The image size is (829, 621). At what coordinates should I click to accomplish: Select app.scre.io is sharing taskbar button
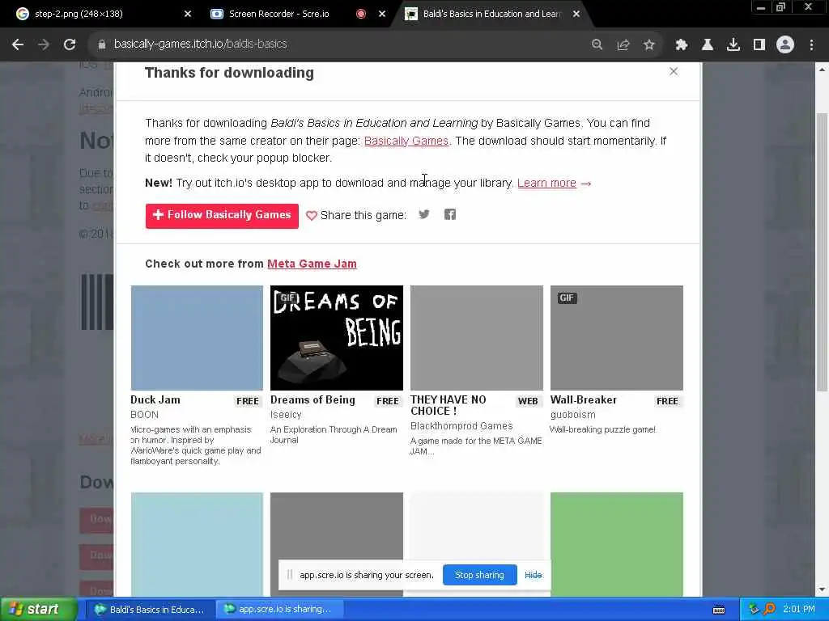tap(279, 610)
